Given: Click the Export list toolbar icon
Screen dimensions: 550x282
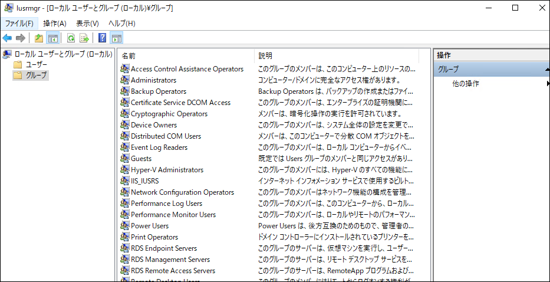Looking at the screenshot, I should [x=84, y=38].
